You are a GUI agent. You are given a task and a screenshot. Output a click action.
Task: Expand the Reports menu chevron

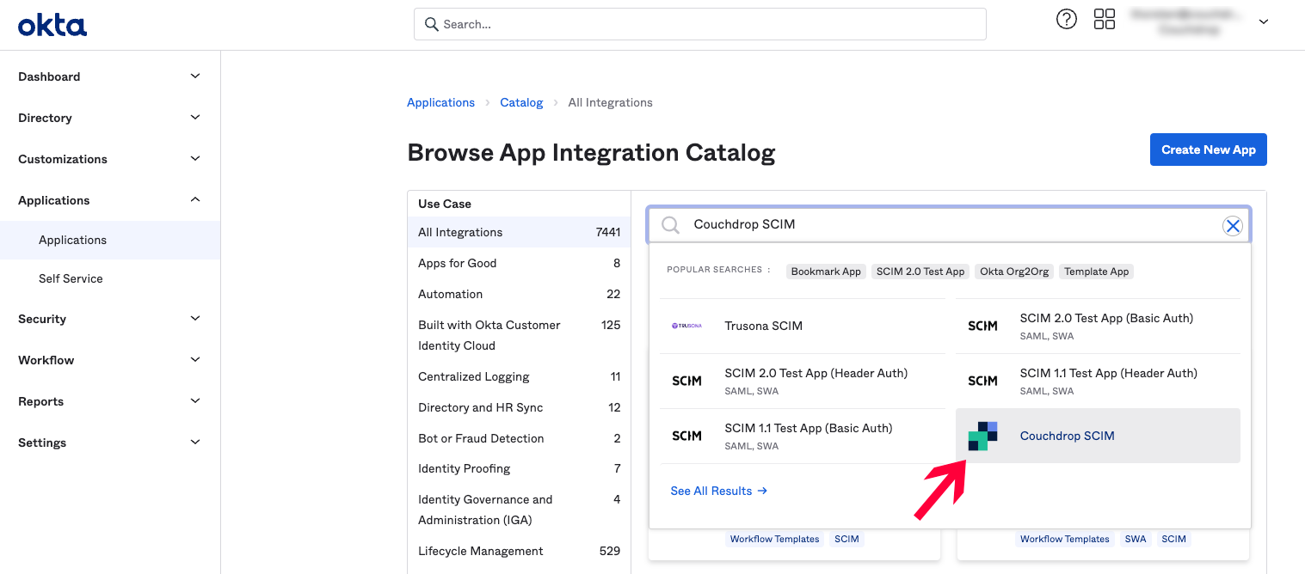tap(195, 401)
